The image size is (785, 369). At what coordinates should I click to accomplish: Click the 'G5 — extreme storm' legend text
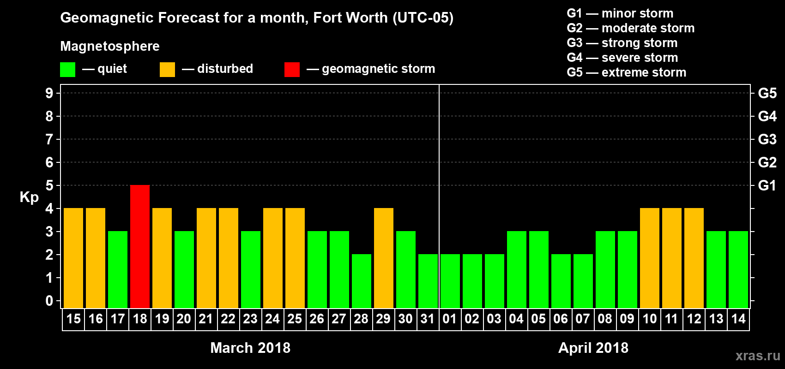[x=627, y=72]
